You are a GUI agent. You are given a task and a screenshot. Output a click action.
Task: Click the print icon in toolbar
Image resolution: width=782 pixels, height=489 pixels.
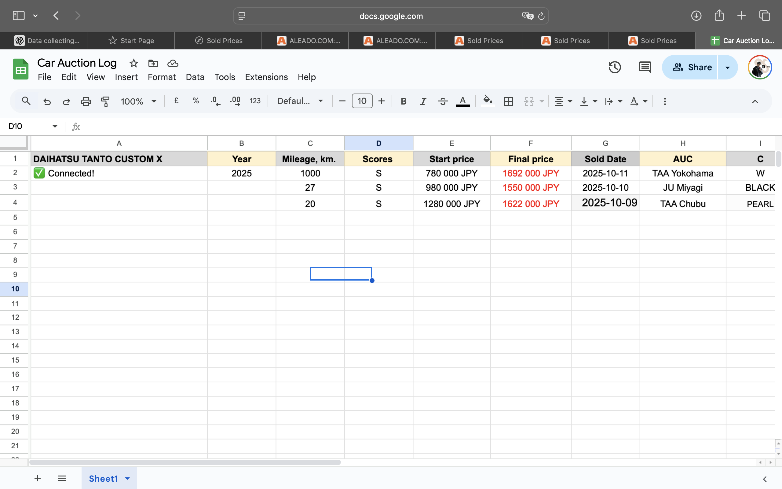click(x=86, y=101)
